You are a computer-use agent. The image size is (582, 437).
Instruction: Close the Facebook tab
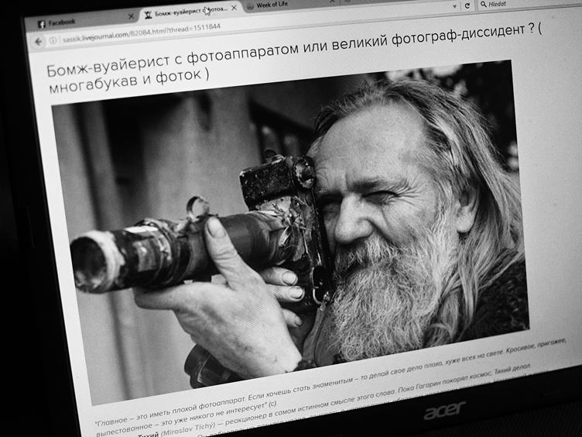[x=131, y=16]
